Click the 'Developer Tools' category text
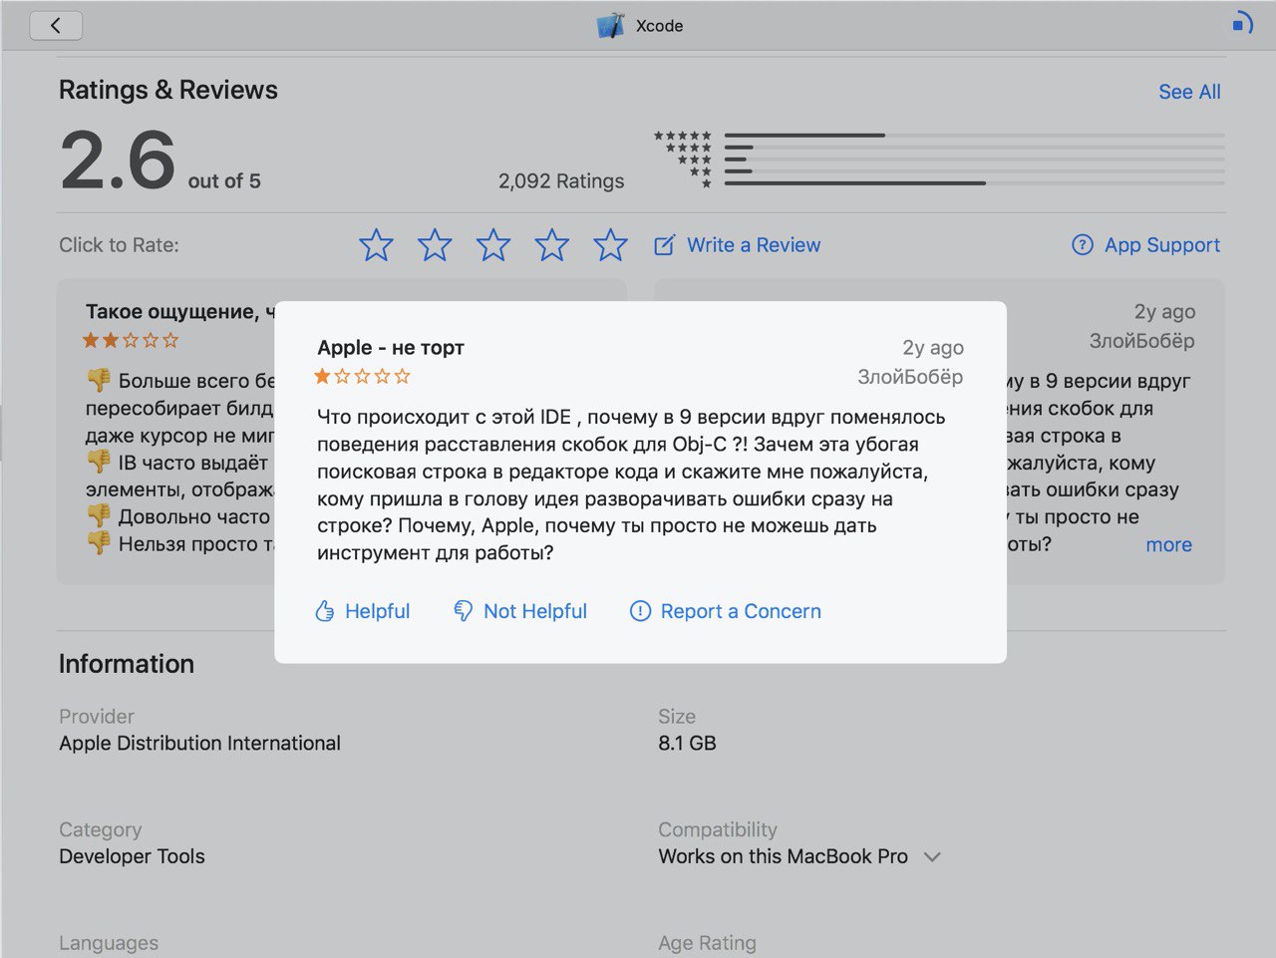The width and height of the screenshot is (1276, 958). pos(132,856)
